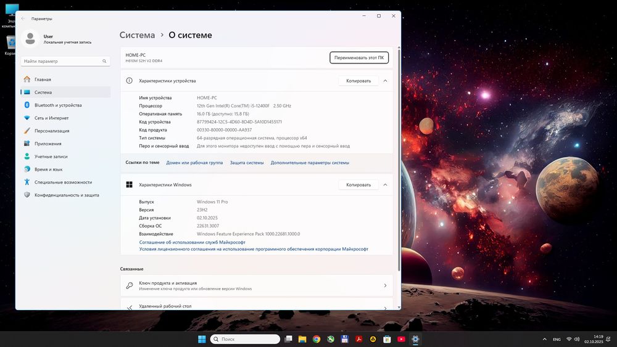Launch Google Chrome from the taskbar

[317, 339]
